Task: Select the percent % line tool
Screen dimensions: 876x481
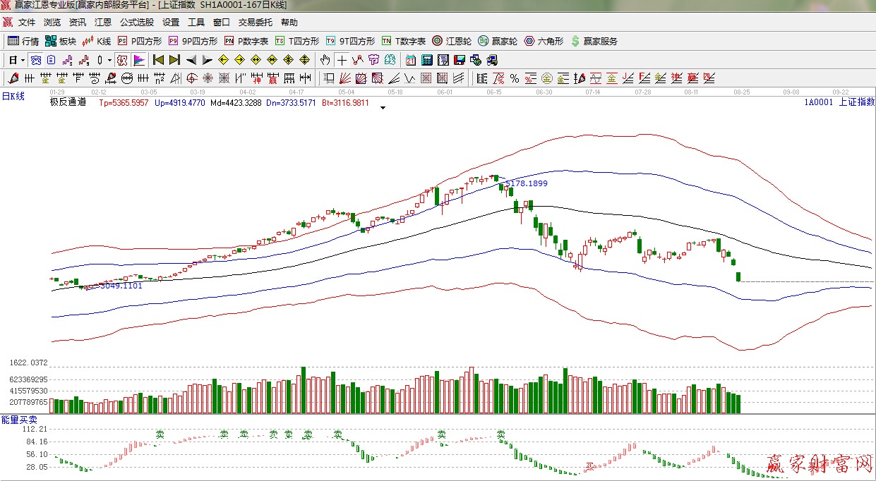Action: point(515,78)
